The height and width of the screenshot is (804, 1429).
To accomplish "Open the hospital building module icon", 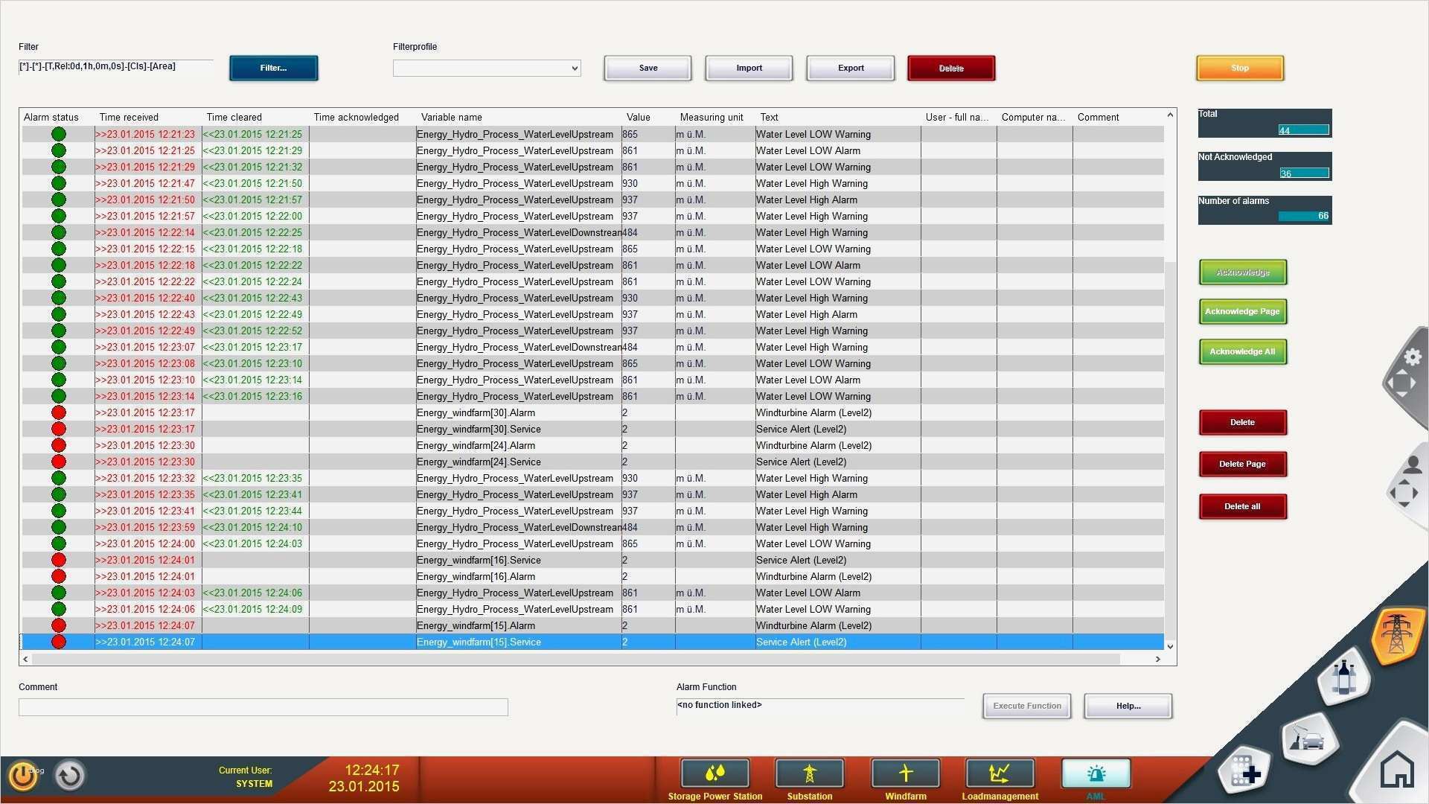I will point(1244,773).
